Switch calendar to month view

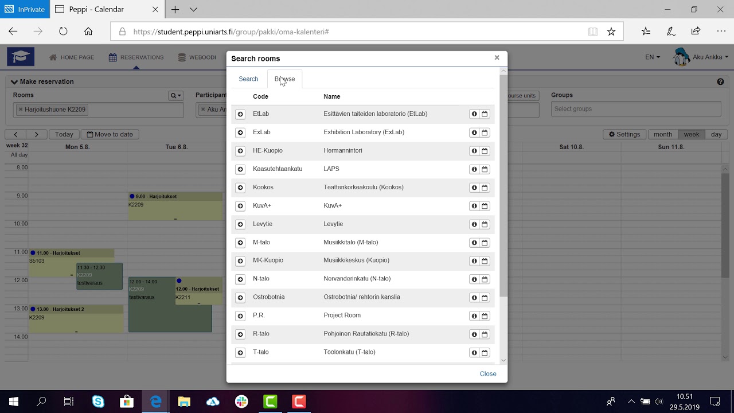pyautogui.click(x=662, y=134)
